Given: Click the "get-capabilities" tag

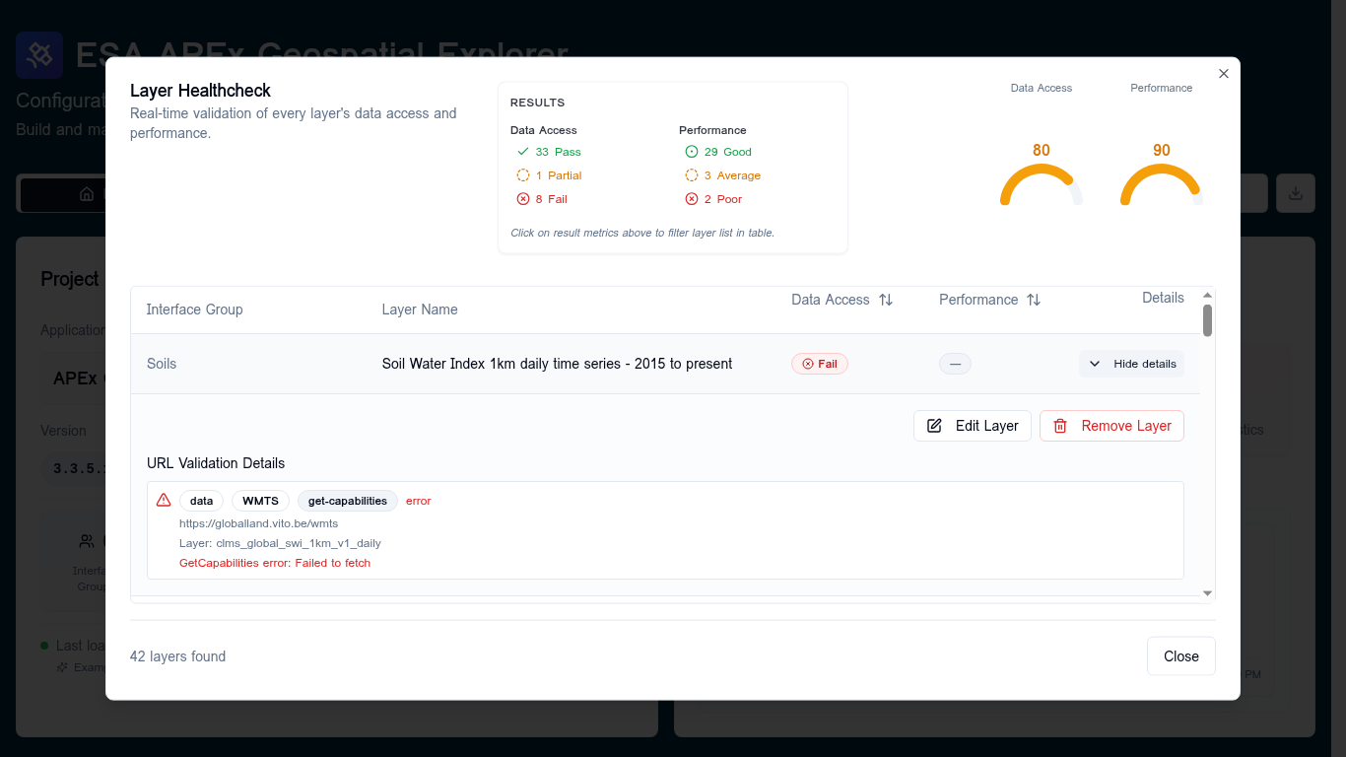Looking at the screenshot, I should (348, 501).
